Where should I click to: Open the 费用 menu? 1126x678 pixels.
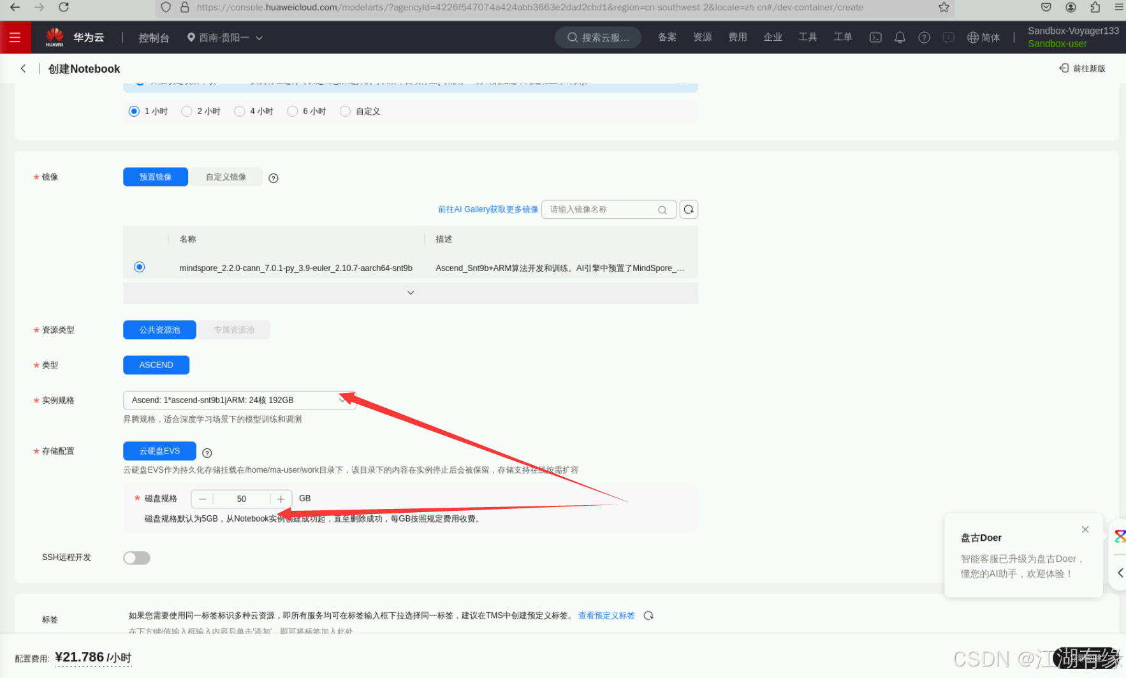click(x=738, y=38)
